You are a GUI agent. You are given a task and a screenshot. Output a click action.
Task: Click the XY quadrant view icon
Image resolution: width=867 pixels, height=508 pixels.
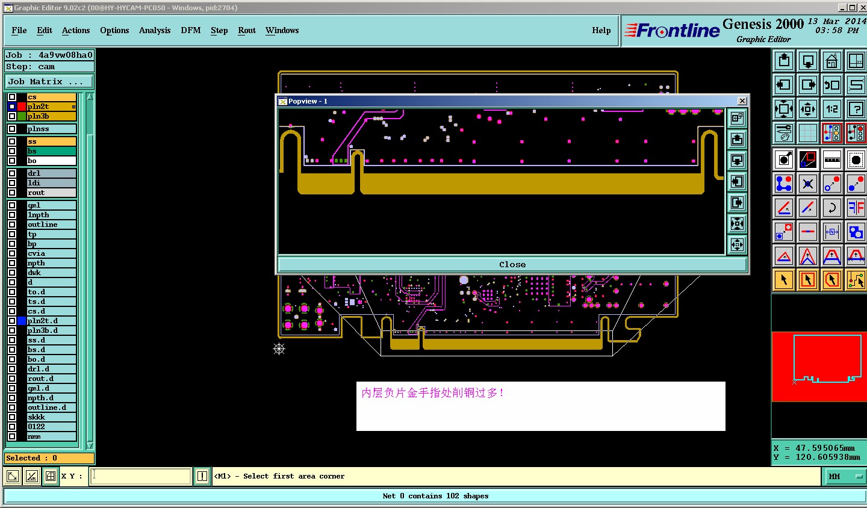(856, 61)
